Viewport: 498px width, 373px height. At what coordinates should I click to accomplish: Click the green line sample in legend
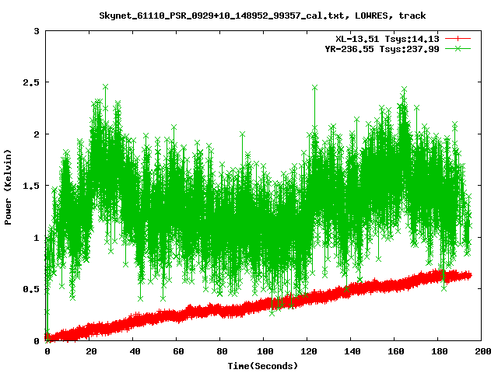[458, 48]
